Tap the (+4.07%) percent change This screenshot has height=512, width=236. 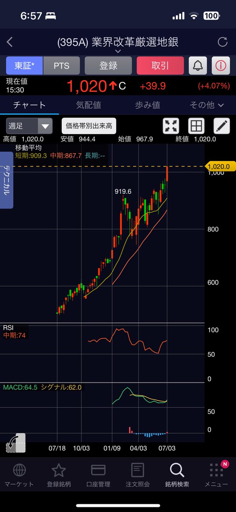click(x=214, y=86)
